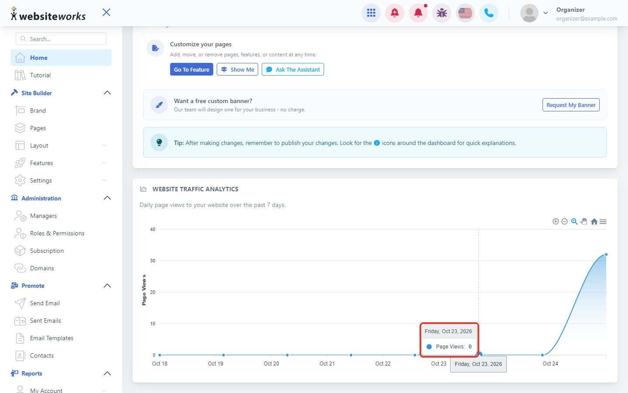Open the apps grid icon in header
The height and width of the screenshot is (393, 628).
point(371,13)
